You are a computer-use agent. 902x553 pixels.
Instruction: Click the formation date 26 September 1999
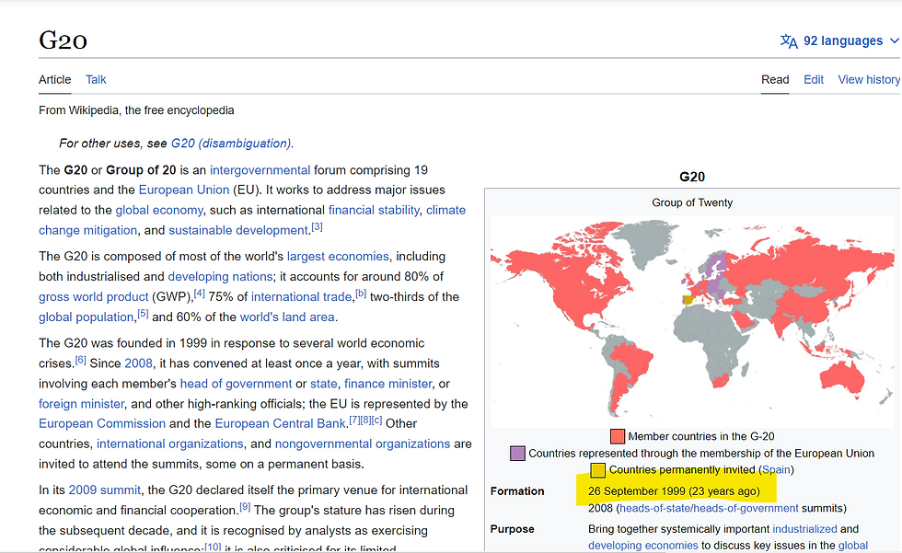636,491
